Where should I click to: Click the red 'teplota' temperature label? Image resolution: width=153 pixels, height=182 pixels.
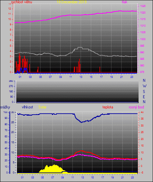click(x=108, y=107)
